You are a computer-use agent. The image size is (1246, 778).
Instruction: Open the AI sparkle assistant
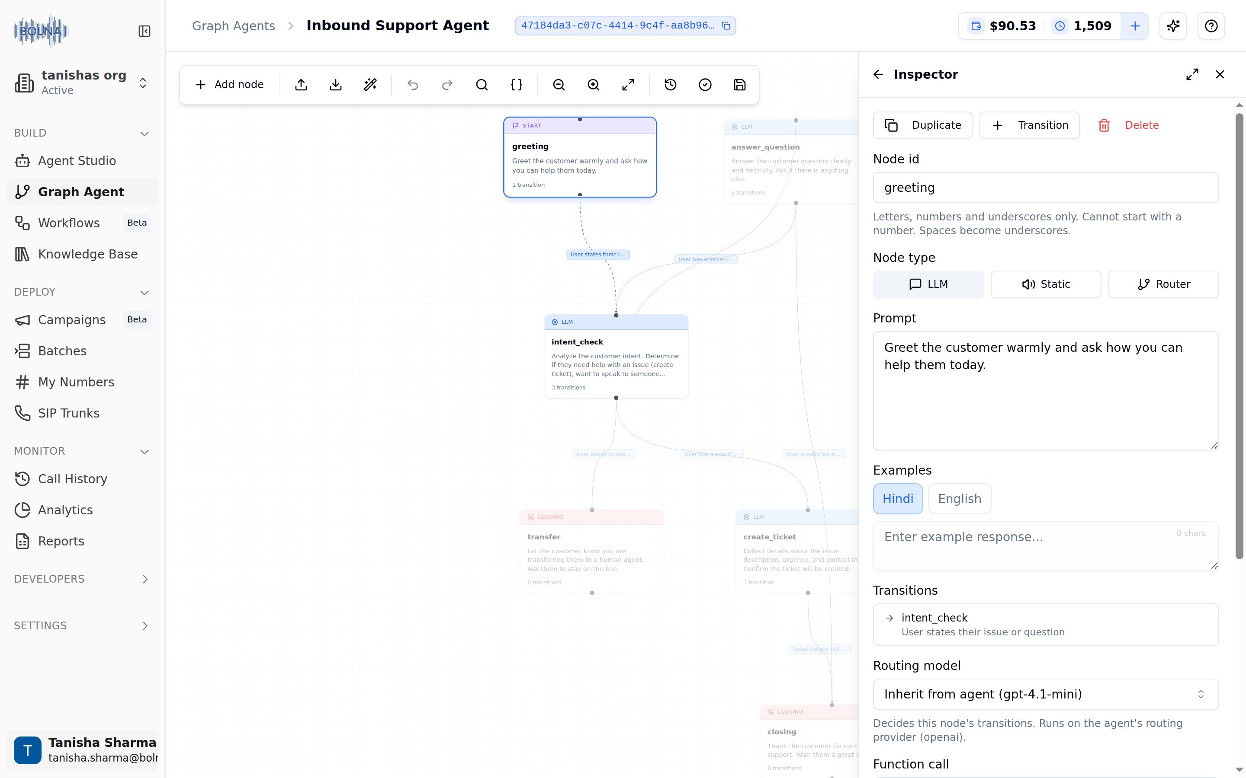[1173, 26]
